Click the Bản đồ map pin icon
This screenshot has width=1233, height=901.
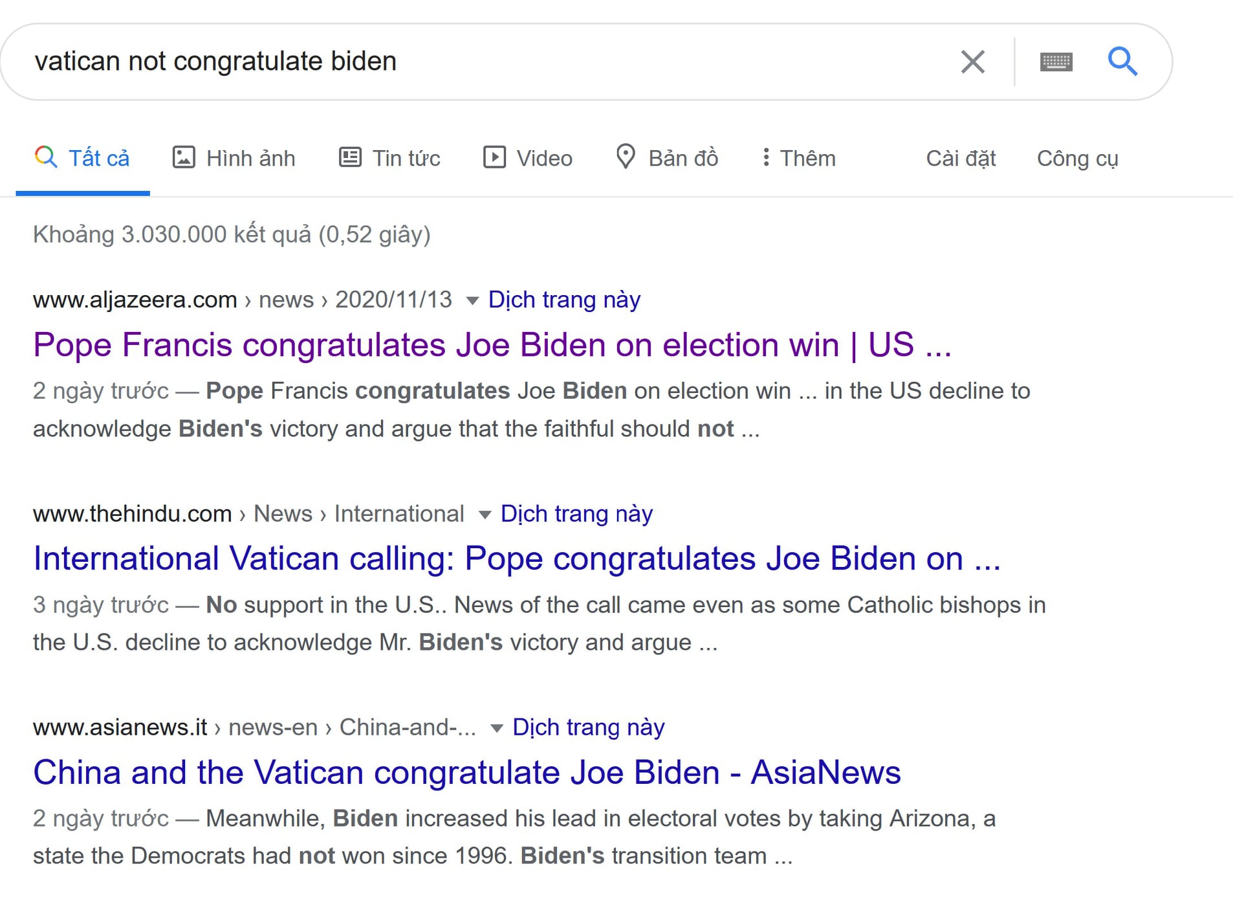point(626,157)
